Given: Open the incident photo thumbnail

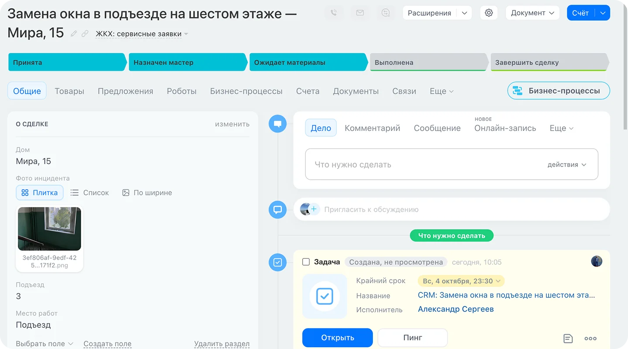Looking at the screenshot, I should (49, 229).
